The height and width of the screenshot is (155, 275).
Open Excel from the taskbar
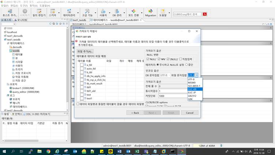point(137,151)
